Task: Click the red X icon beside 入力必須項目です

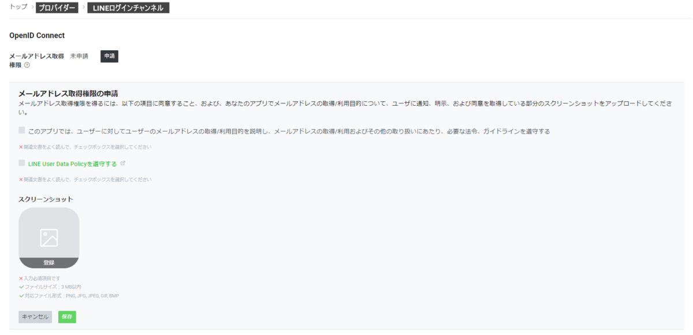Action: (21, 278)
